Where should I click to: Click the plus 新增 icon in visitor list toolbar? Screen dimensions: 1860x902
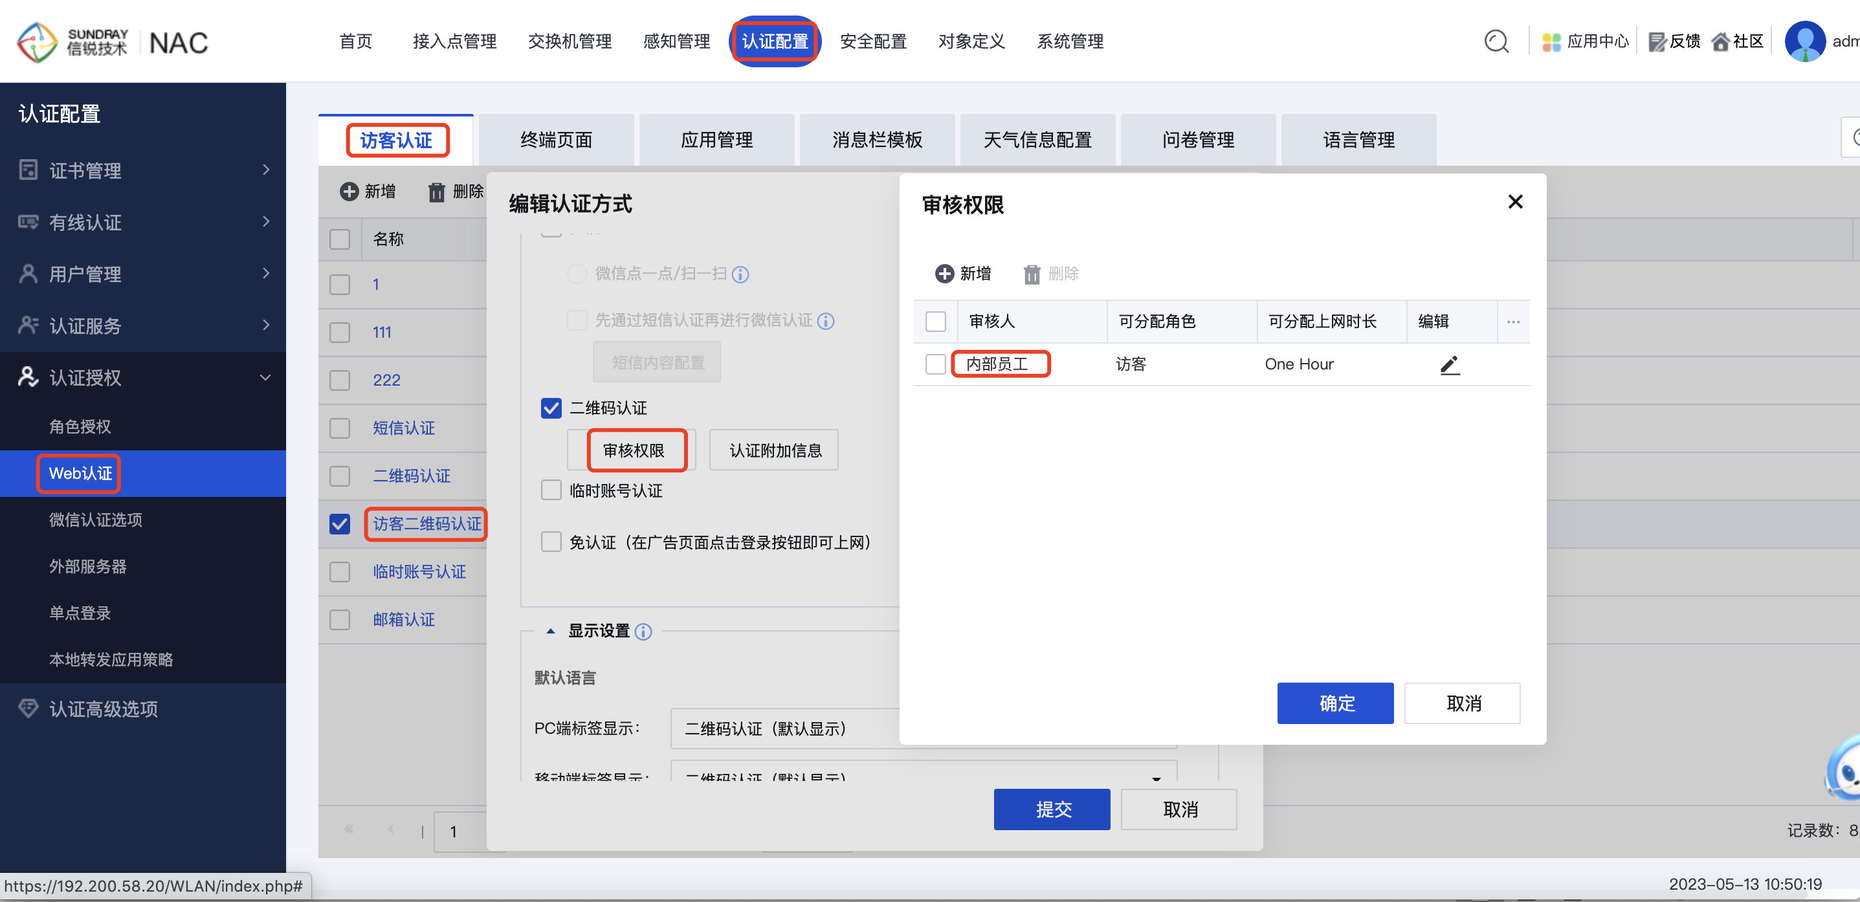(x=349, y=192)
